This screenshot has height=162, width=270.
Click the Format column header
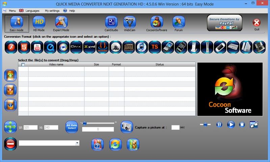click(x=116, y=64)
